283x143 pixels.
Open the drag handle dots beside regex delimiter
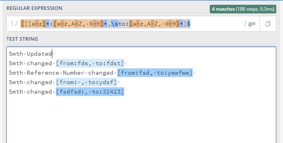[x=12, y=23]
